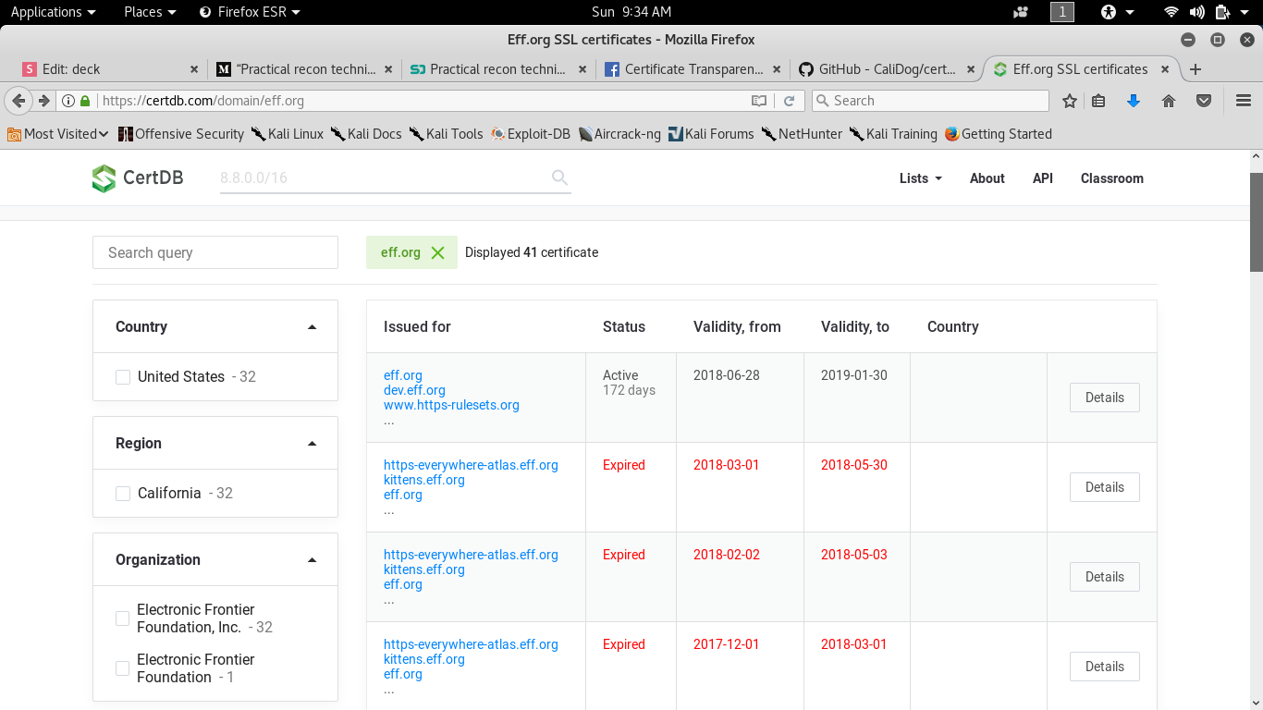The height and width of the screenshot is (710, 1263).
Task: Open a new tab with plus icon
Action: click(1196, 69)
